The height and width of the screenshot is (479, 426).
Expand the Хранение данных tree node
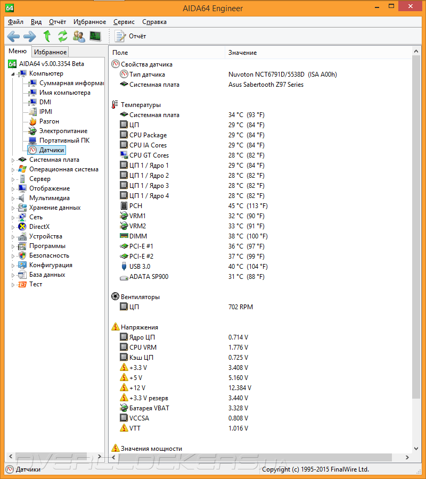13,208
